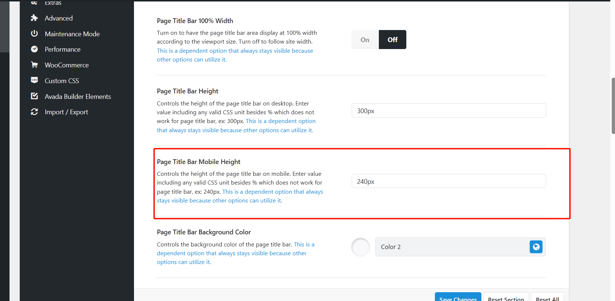Open the Maintenance Mode settings section
This screenshot has height=301, width=615.
[x=72, y=34]
